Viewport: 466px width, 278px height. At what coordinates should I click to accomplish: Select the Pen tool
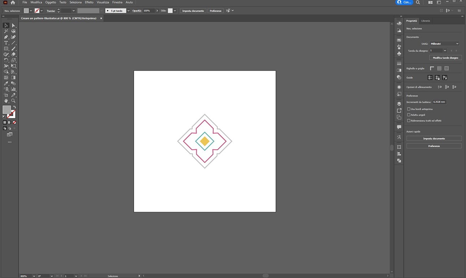click(x=6, y=37)
